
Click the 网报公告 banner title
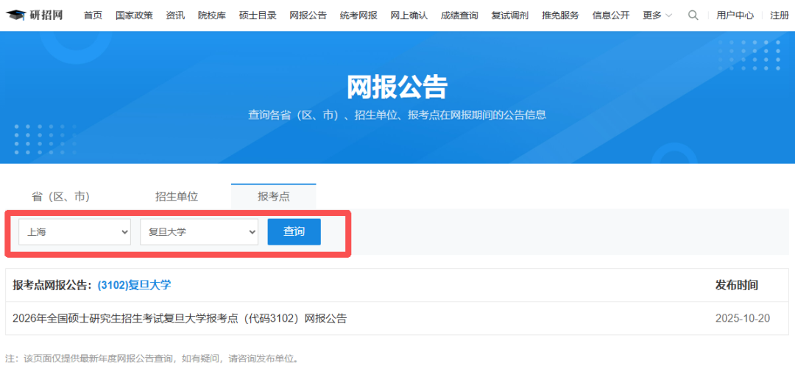tap(397, 87)
